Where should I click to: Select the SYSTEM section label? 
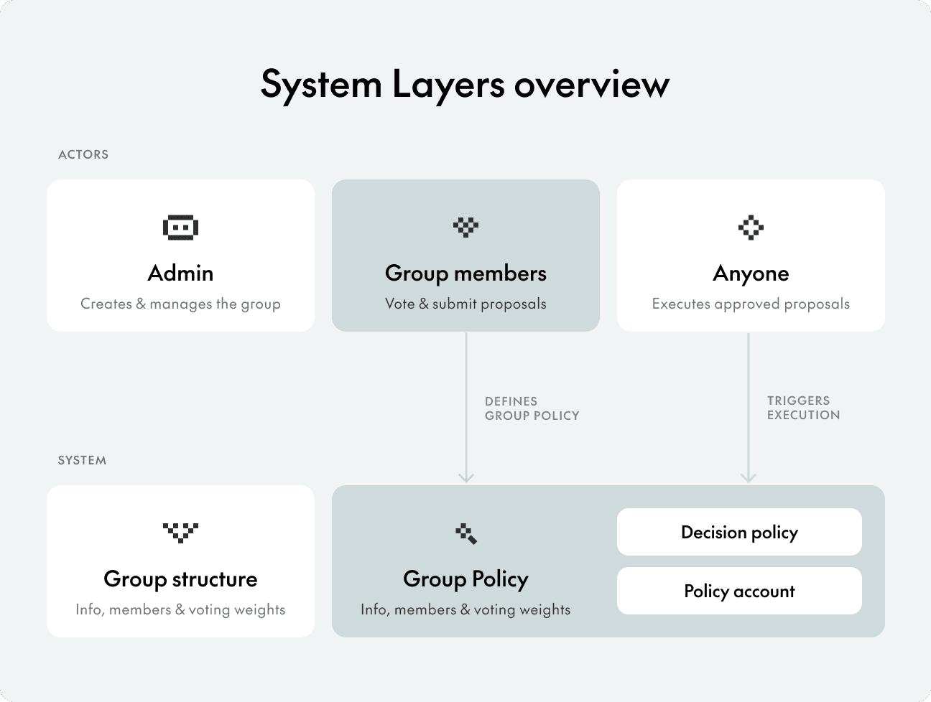82,460
